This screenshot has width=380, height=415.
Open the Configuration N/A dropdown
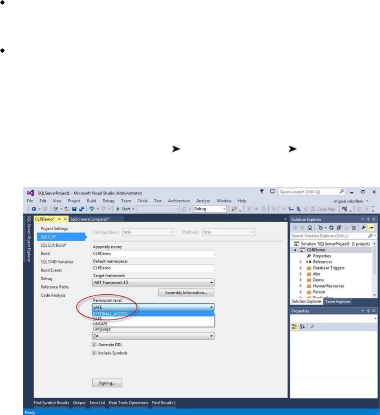148,232
